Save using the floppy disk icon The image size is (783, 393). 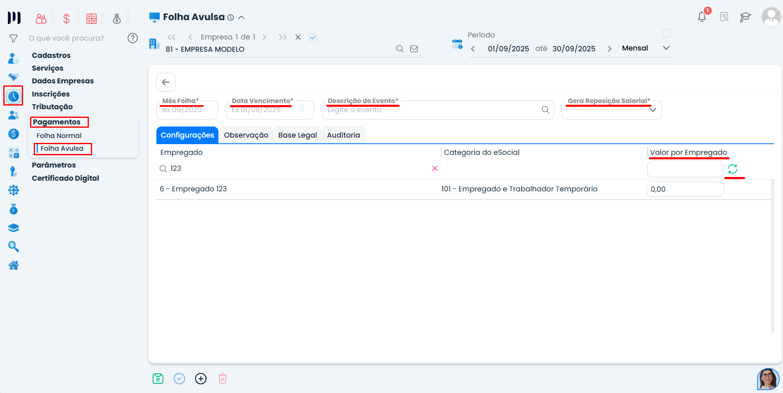158,378
